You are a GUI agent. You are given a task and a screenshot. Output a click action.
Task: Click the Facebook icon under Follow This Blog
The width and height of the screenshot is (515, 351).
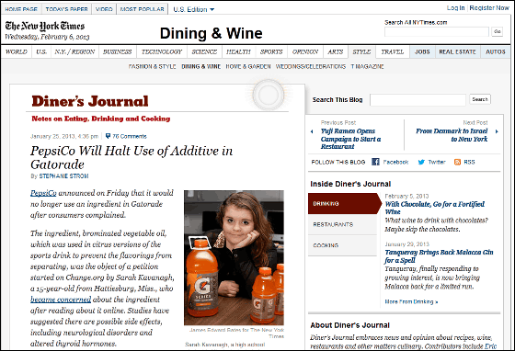pos(375,162)
